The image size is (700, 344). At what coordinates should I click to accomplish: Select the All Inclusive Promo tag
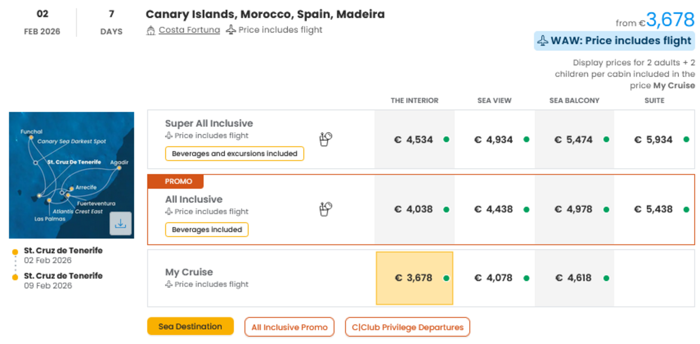pos(289,327)
